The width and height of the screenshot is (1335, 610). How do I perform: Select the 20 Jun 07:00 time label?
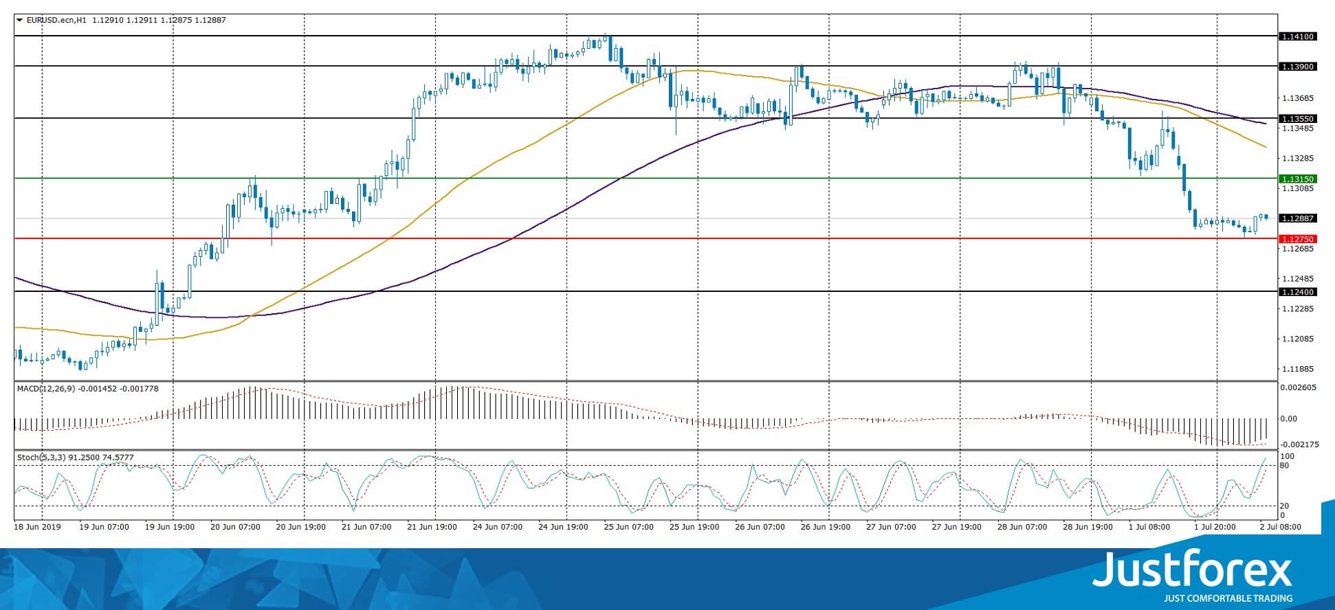[235, 527]
